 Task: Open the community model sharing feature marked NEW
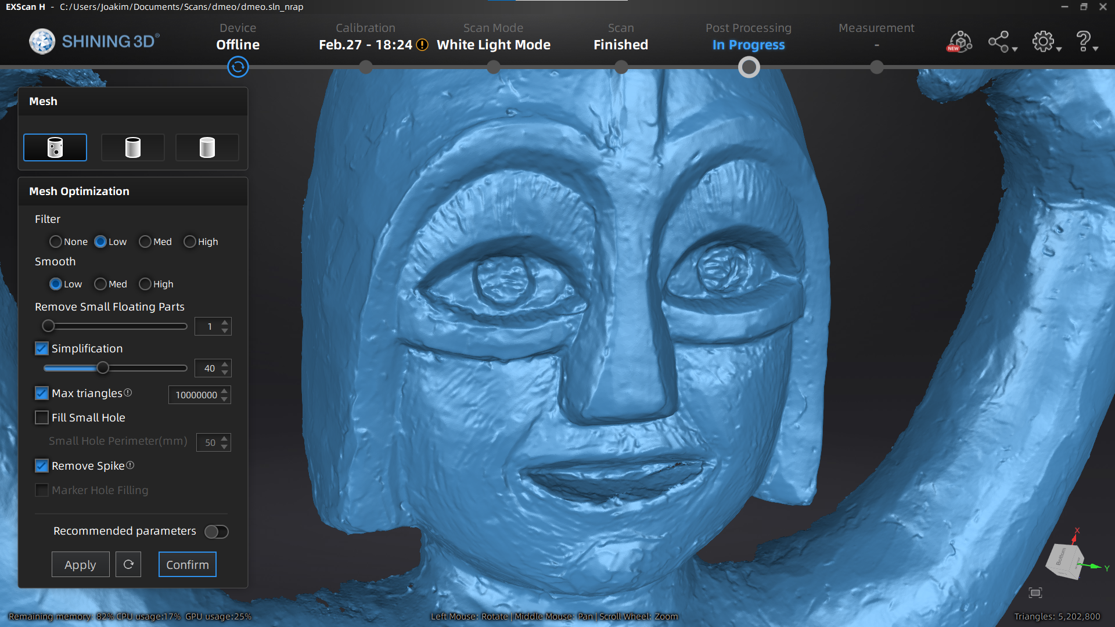point(959,41)
